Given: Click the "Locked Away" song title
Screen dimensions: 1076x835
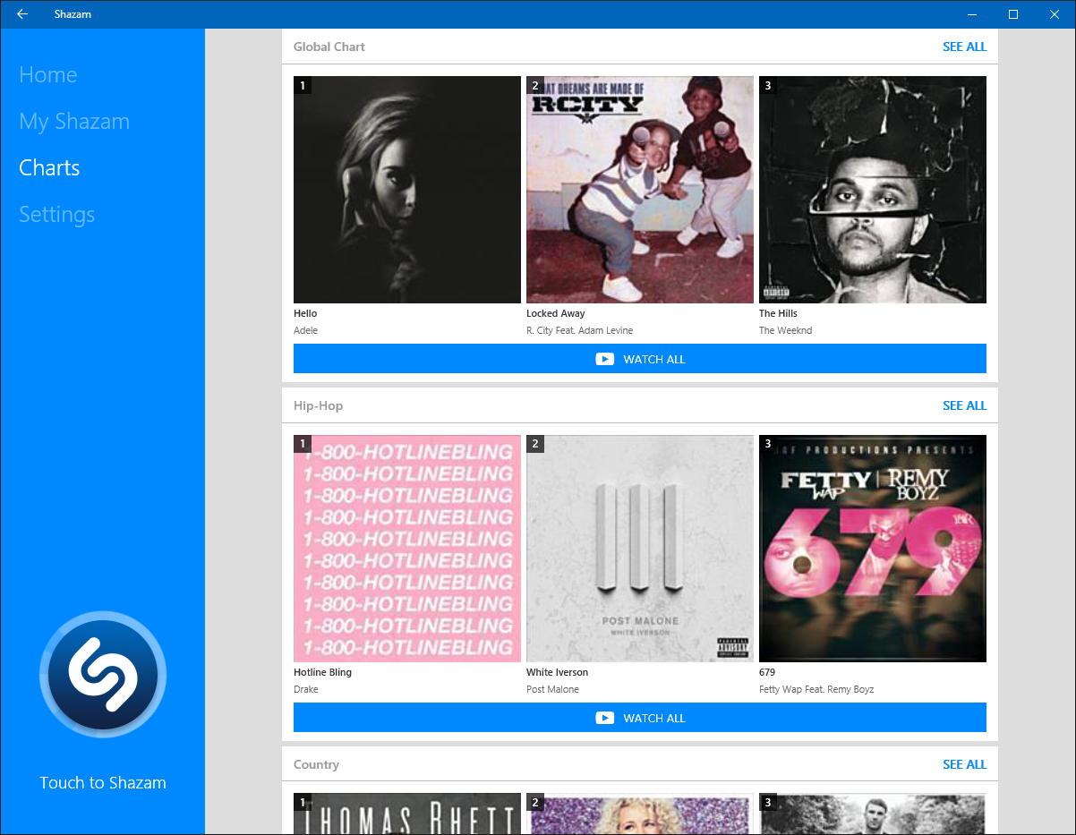Looking at the screenshot, I should (x=555, y=313).
